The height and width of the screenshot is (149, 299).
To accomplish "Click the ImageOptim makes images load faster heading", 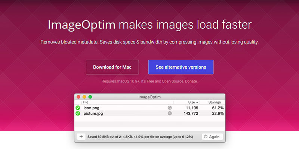I will click(149, 25).
